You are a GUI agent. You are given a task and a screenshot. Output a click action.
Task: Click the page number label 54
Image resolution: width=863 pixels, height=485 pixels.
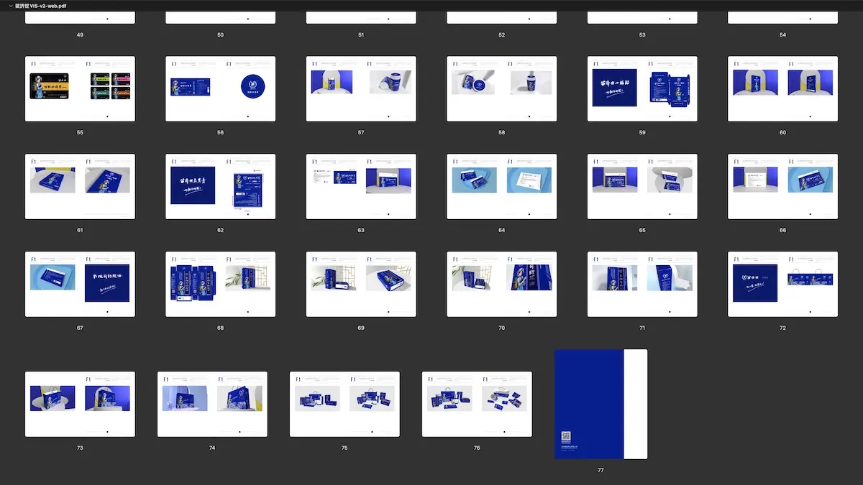(782, 34)
